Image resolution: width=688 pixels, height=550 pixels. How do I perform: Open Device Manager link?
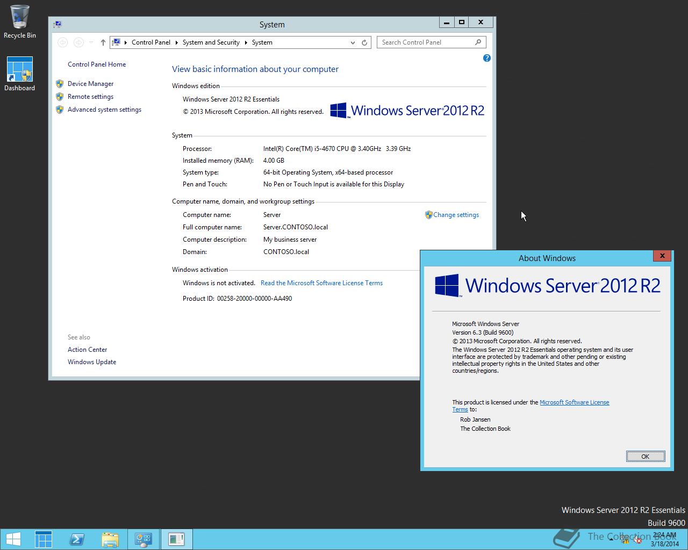coord(91,84)
